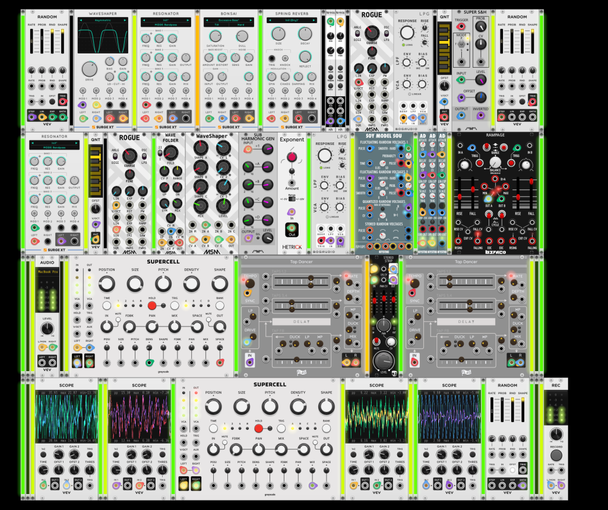The height and width of the screenshot is (510, 608).
Task: Click the Rampage channel A RISE slider
Action: point(460,192)
